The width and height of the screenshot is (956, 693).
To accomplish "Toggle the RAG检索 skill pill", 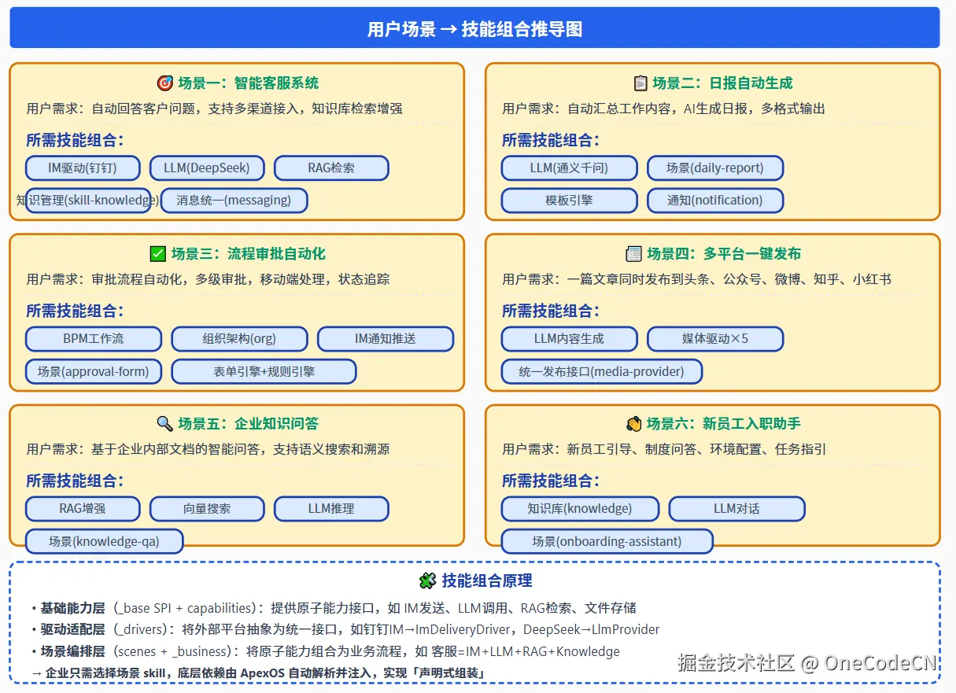I will 331,168.
